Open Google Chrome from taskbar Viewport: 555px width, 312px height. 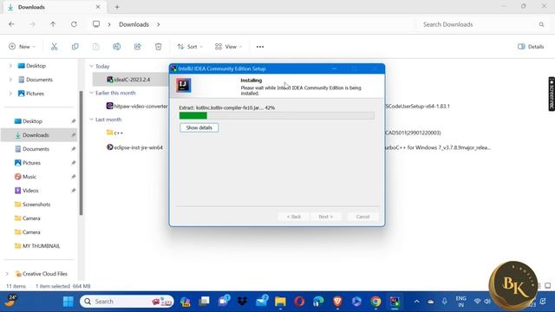[x=375, y=302]
